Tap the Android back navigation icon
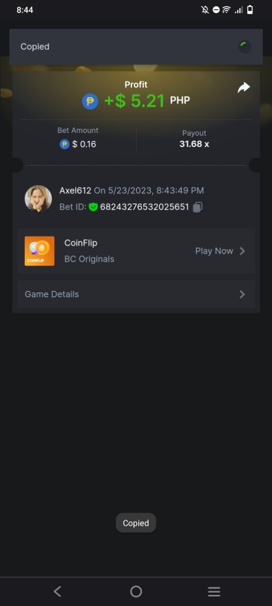Image resolution: width=272 pixels, height=606 pixels. tap(58, 591)
